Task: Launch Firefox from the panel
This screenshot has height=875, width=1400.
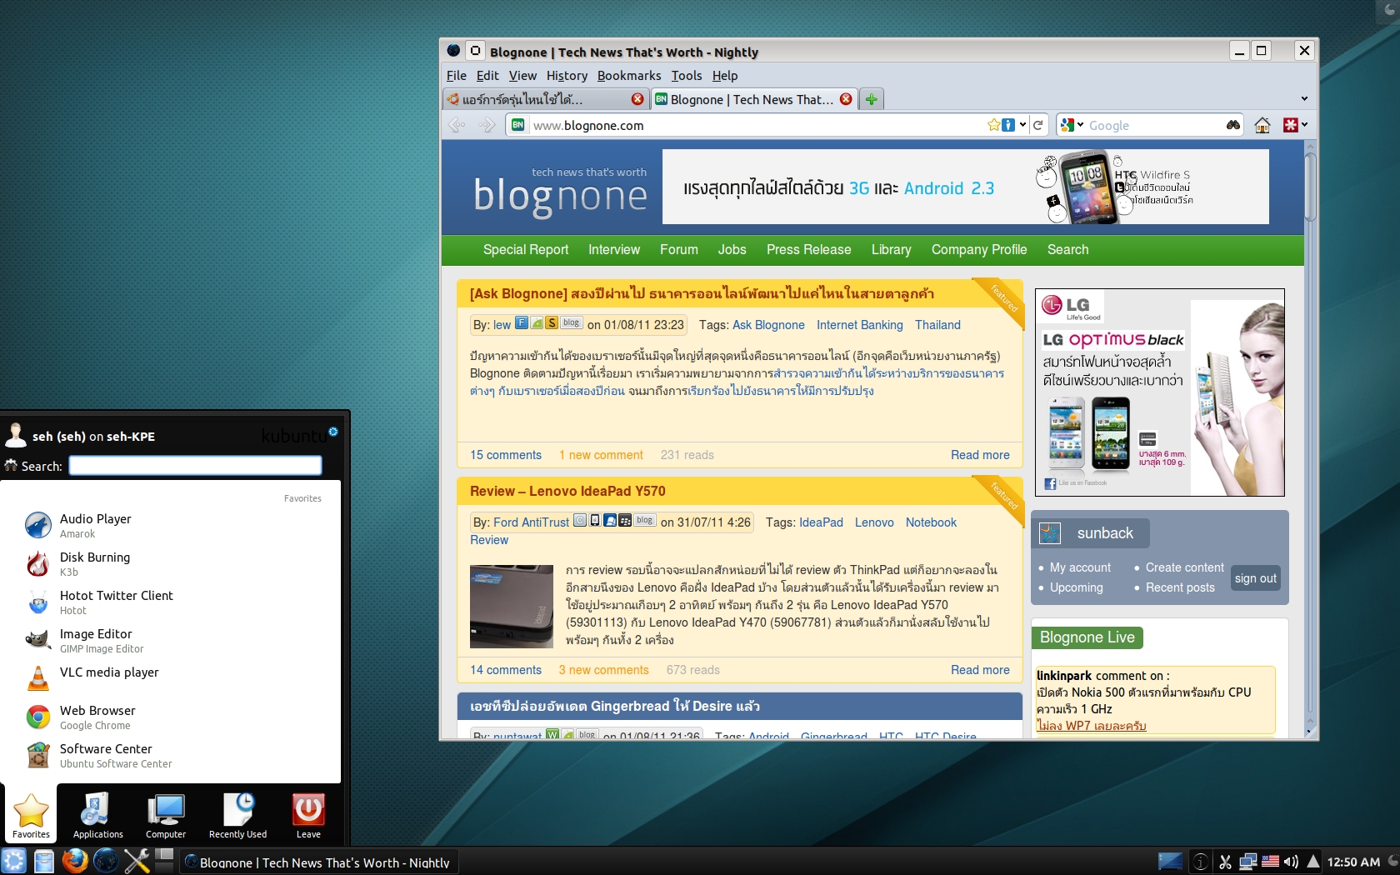Action: 75,861
